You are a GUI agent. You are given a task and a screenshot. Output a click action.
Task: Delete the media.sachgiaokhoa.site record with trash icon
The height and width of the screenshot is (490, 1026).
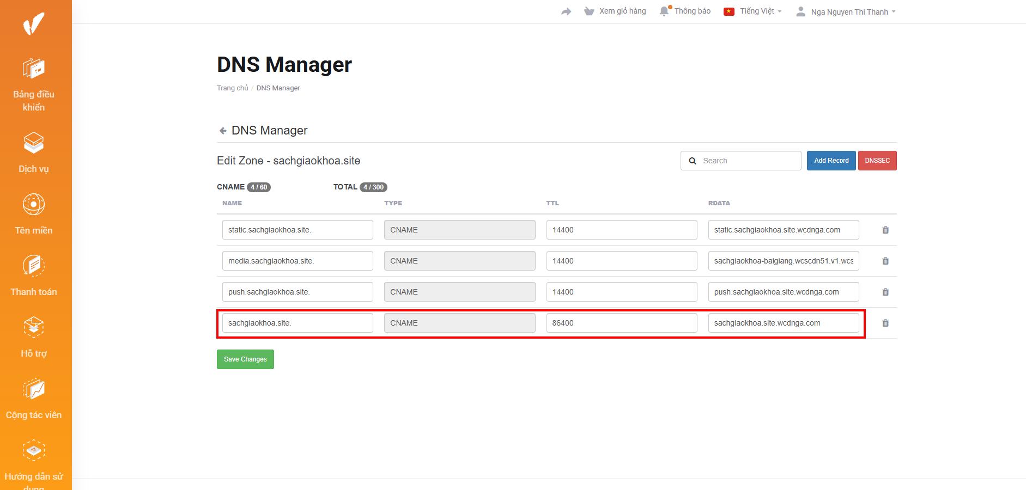click(885, 261)
